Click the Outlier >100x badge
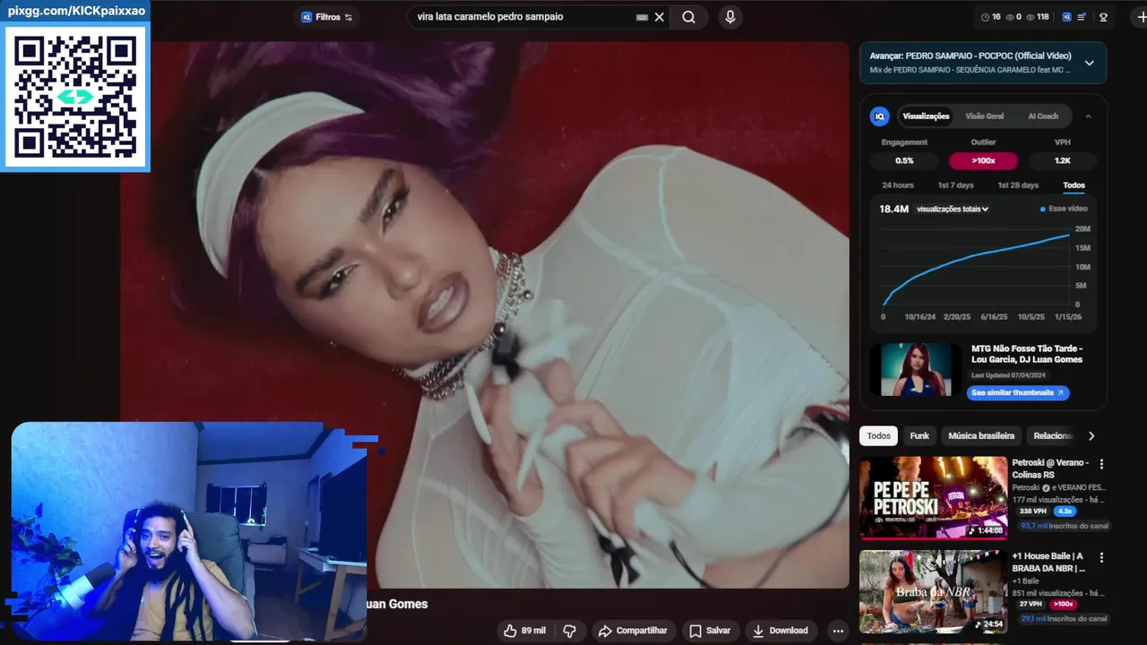This screenshot has height=645, width=1147. click(983, 161)
